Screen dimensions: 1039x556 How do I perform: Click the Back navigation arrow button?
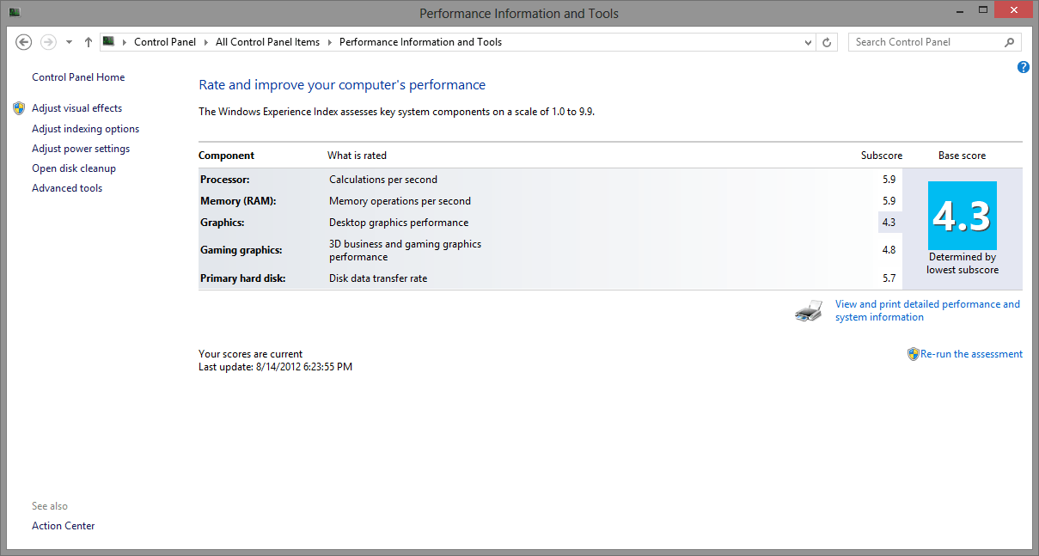point(24,42)
